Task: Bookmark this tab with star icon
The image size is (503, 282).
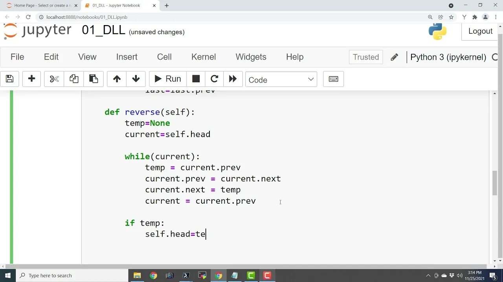Action: [x=451, y=17]
